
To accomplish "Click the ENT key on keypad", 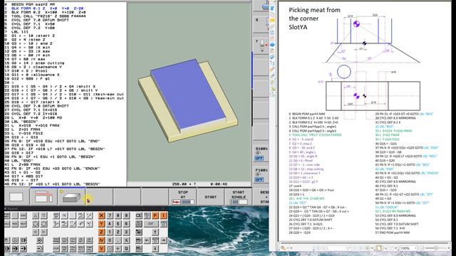I will [151, 224].
